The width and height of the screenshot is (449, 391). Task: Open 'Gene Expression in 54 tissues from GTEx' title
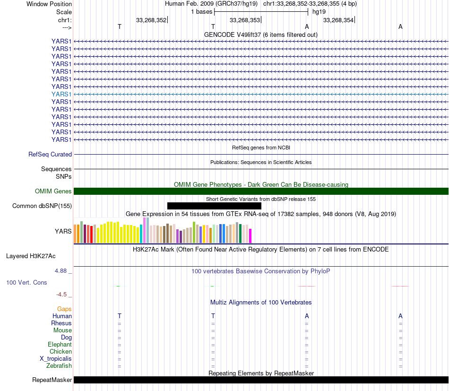tap(261, 214)
